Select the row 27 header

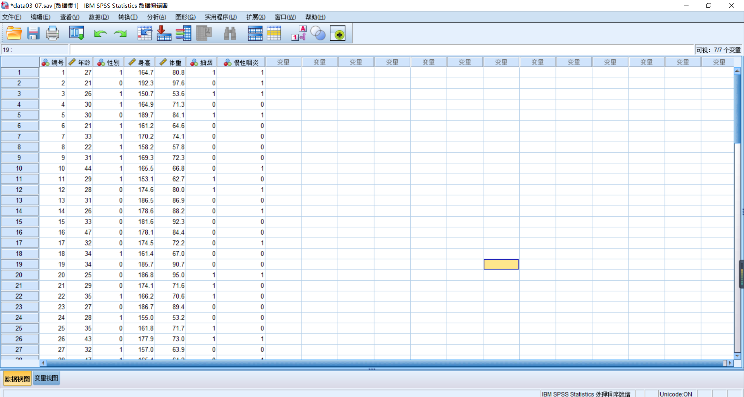(19, 350)
